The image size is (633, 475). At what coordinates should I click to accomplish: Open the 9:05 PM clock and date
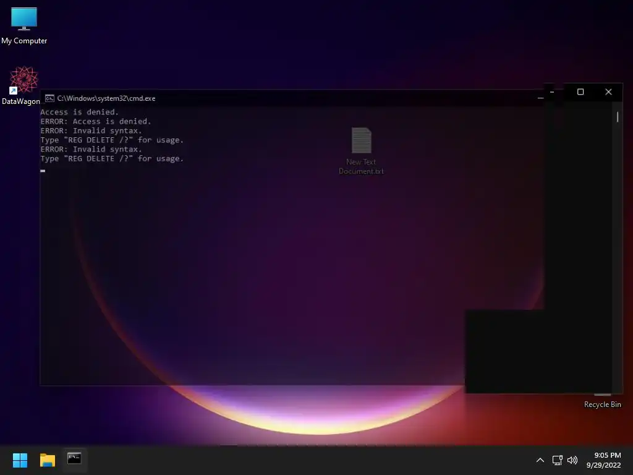coord(603,460)
